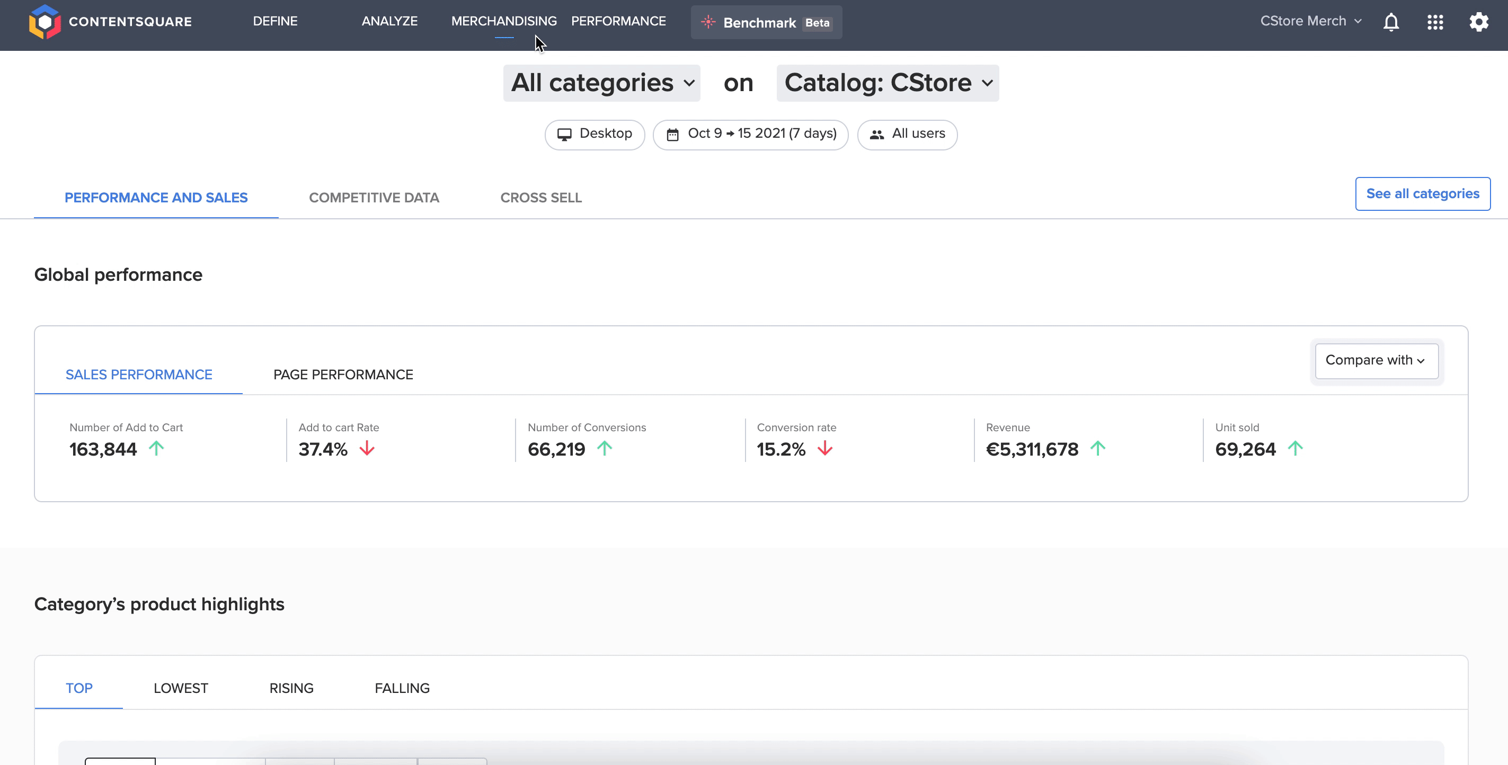1508x765 pixels.
Task: Open the Desktop device filter
Action: pos(595,135)
